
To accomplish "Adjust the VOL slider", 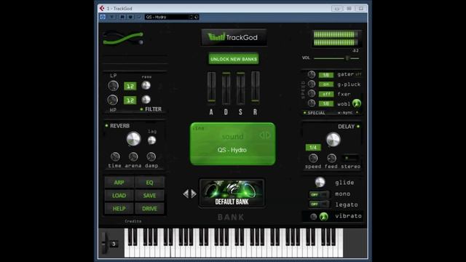I will [336, 58].
